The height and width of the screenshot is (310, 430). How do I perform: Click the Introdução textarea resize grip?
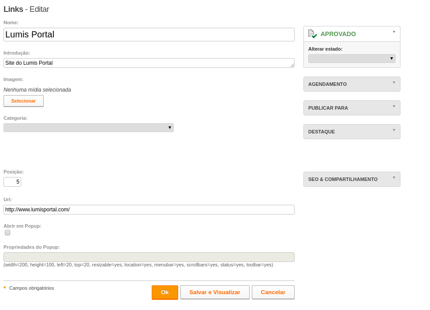pos(292,65)
